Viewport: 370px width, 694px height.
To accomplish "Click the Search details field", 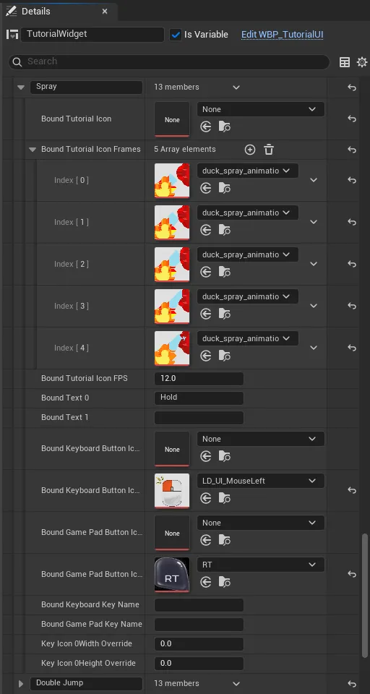I will 168,62.
